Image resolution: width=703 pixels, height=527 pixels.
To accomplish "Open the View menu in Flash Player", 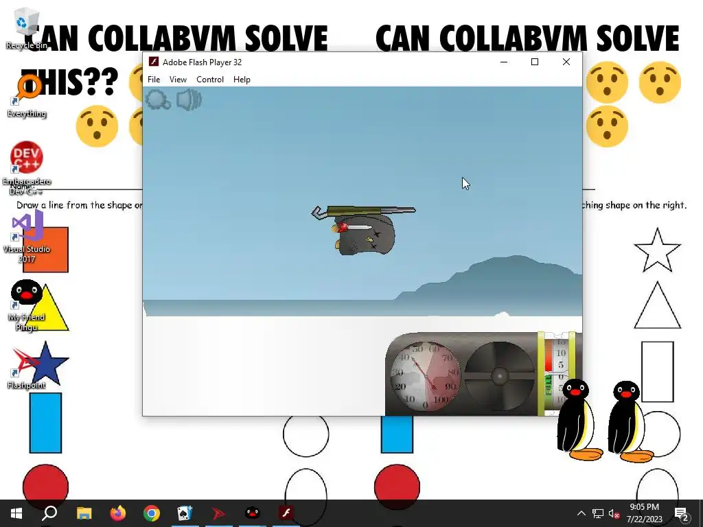I will [178, 80].
